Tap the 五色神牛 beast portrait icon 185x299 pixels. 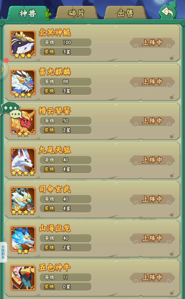pyautogui.click(x=23, y=278)
